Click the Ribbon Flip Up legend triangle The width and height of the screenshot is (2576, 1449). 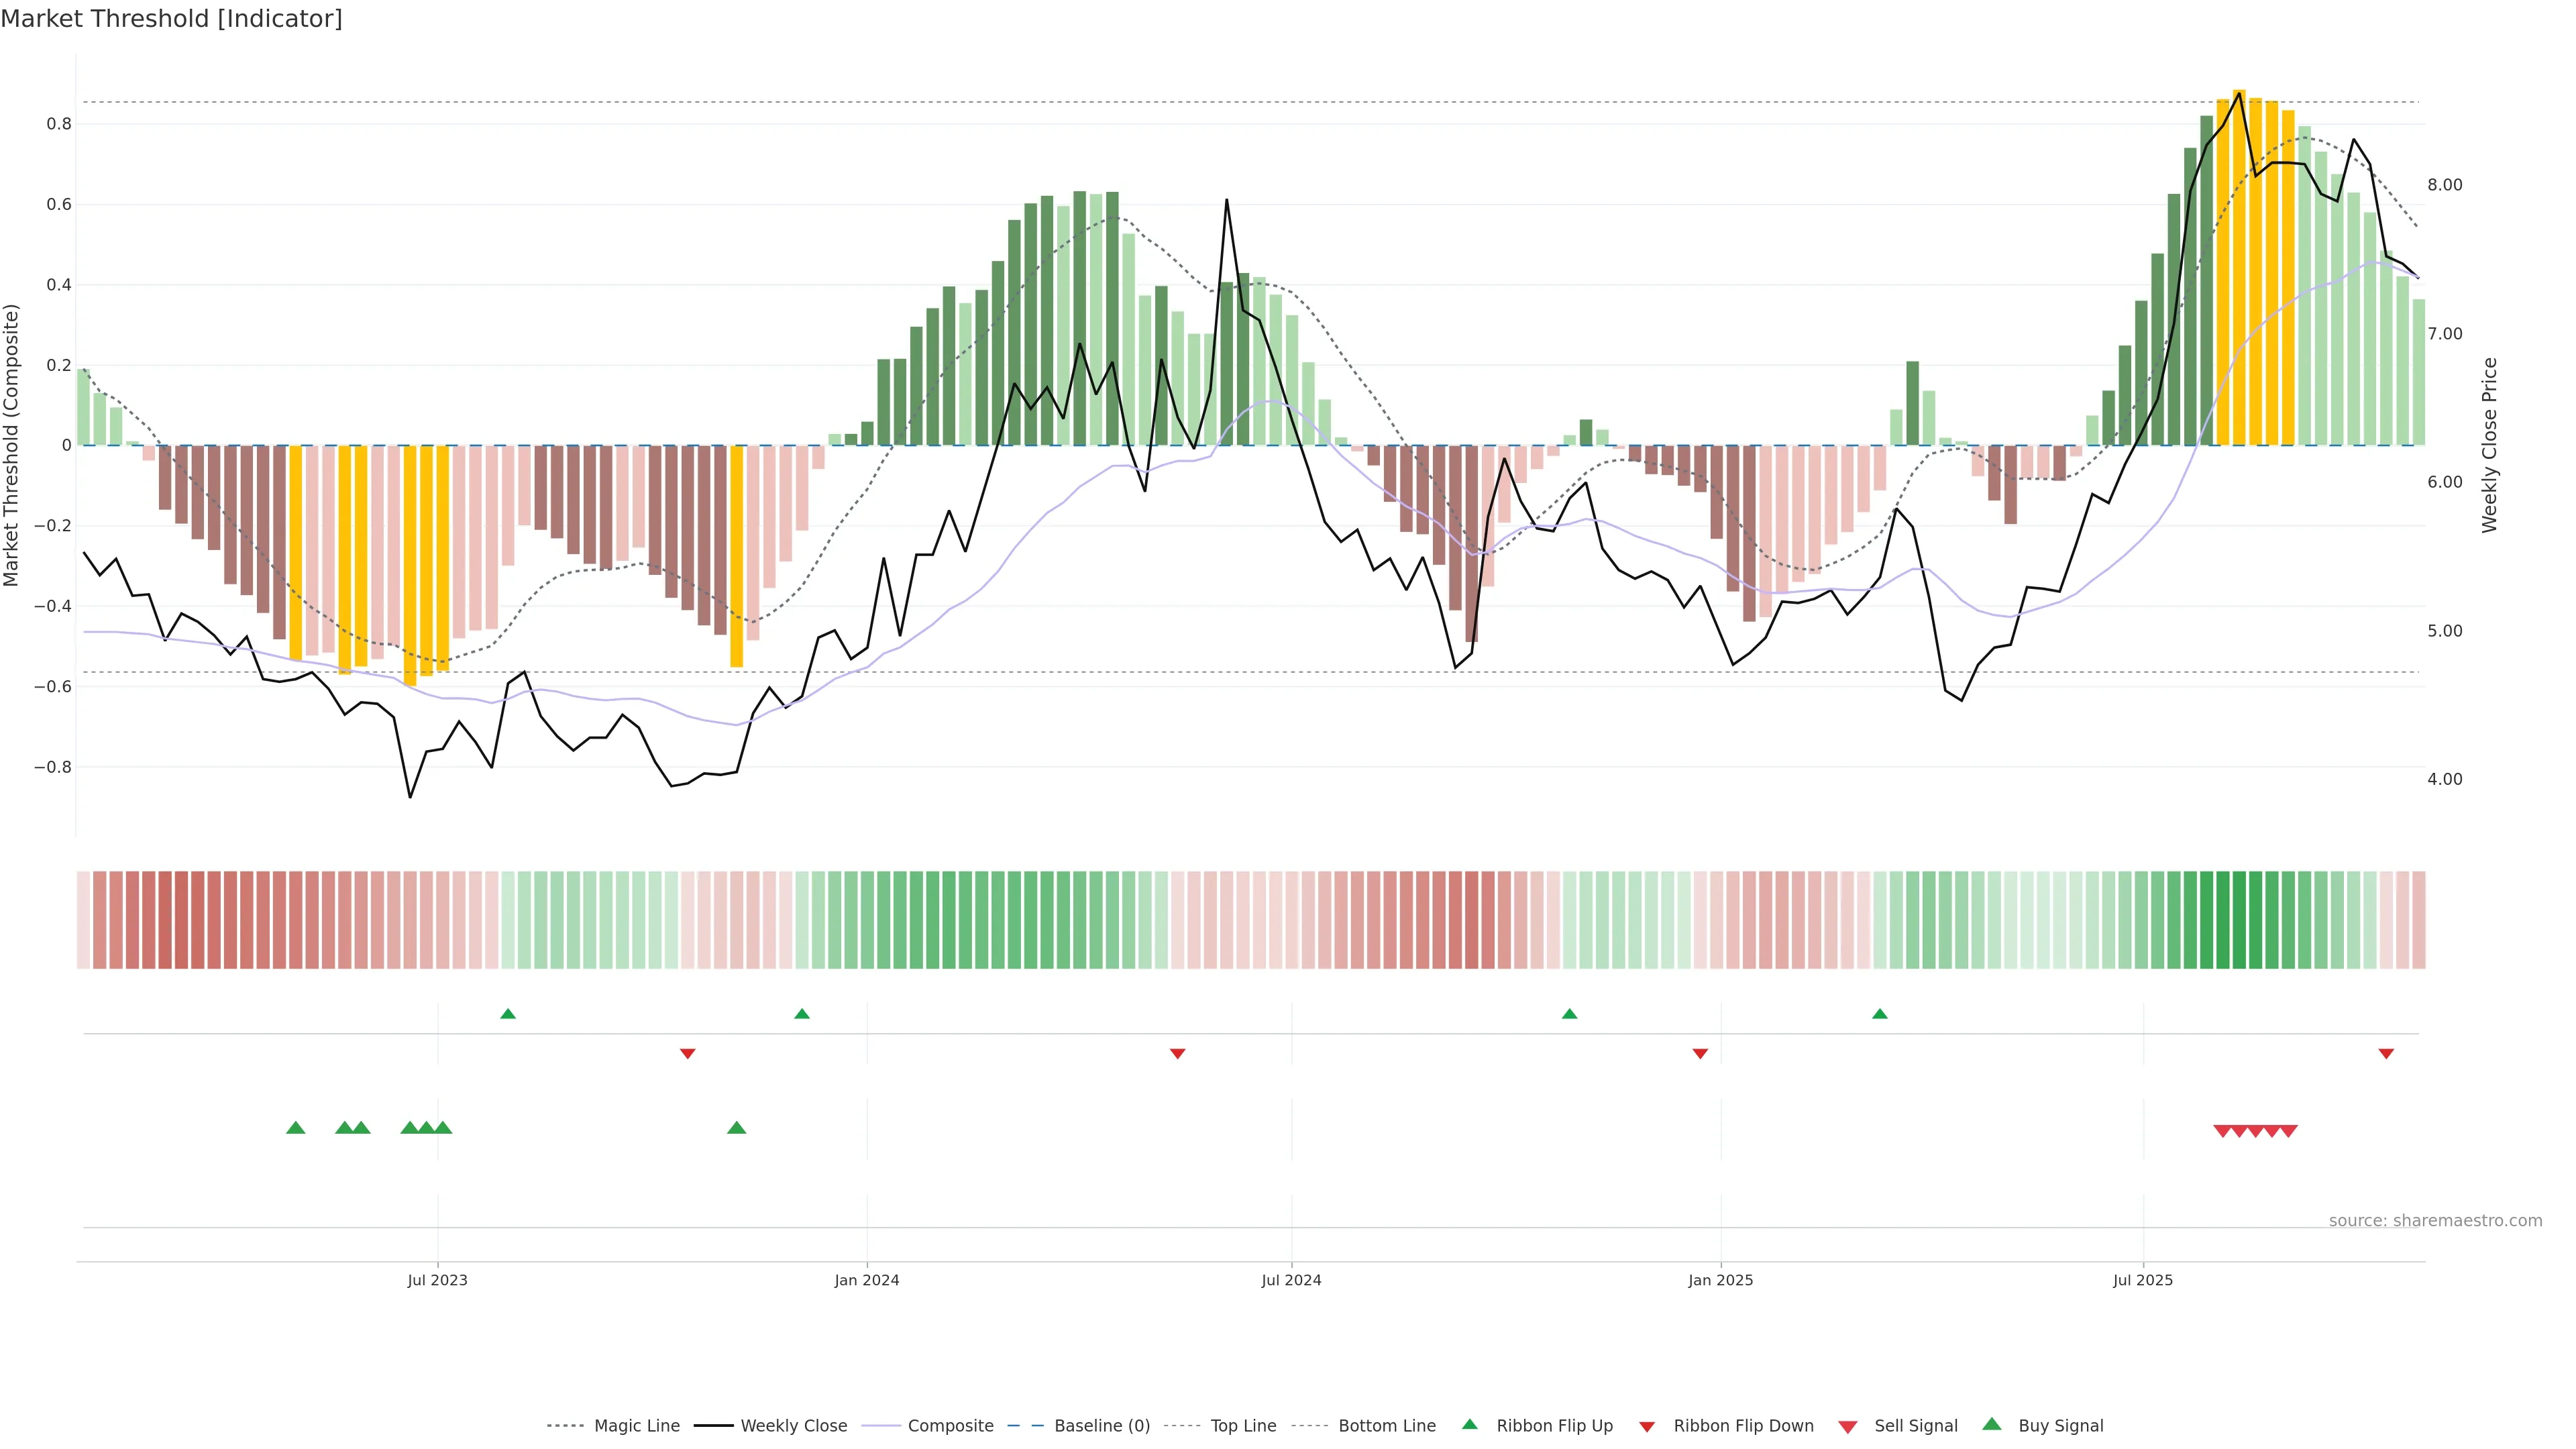[x=1469, y=1424]
